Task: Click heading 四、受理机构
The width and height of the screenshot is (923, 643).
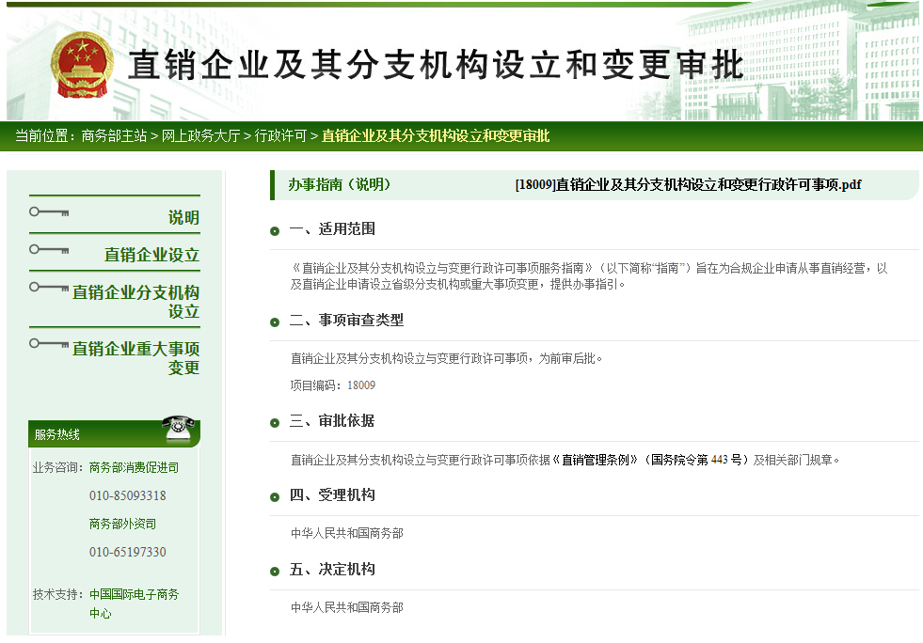Action: [x=332, y=494]
